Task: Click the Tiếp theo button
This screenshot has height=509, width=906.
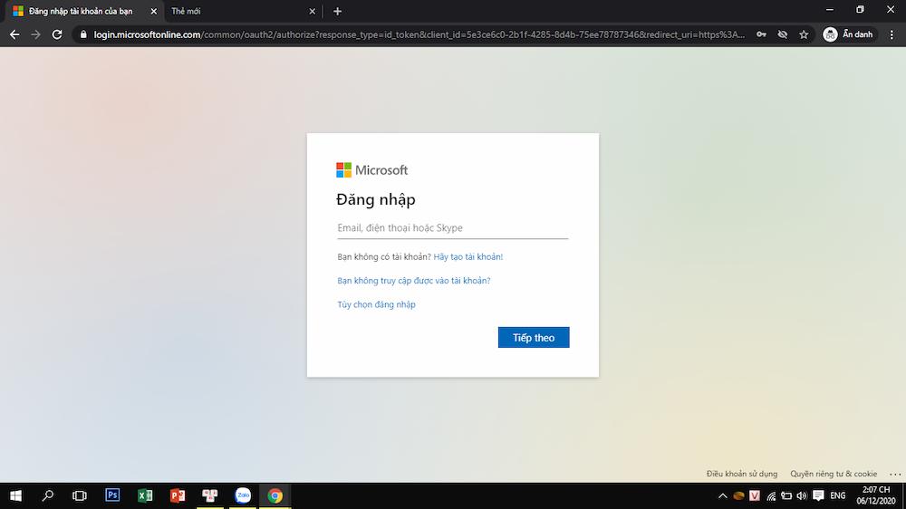Action: point(534,338)
